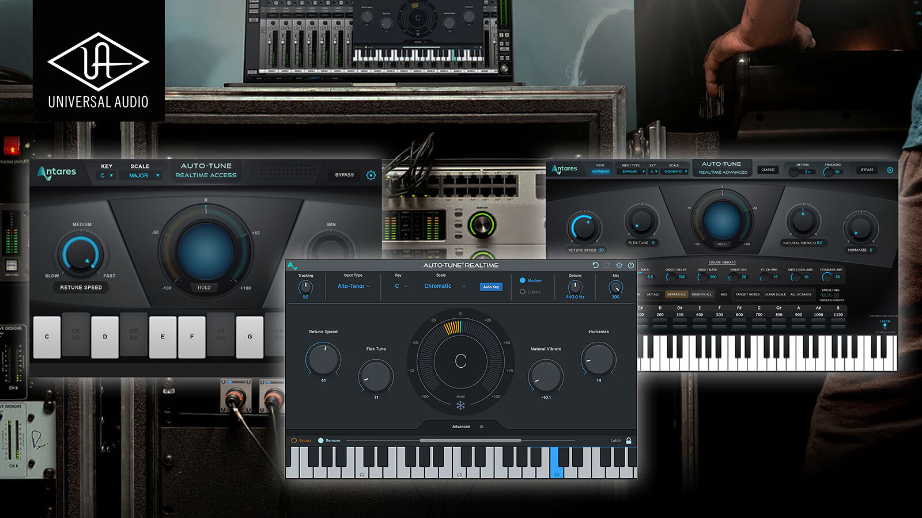Open settings gear in Realtime Access plugin

click(371, 175)
